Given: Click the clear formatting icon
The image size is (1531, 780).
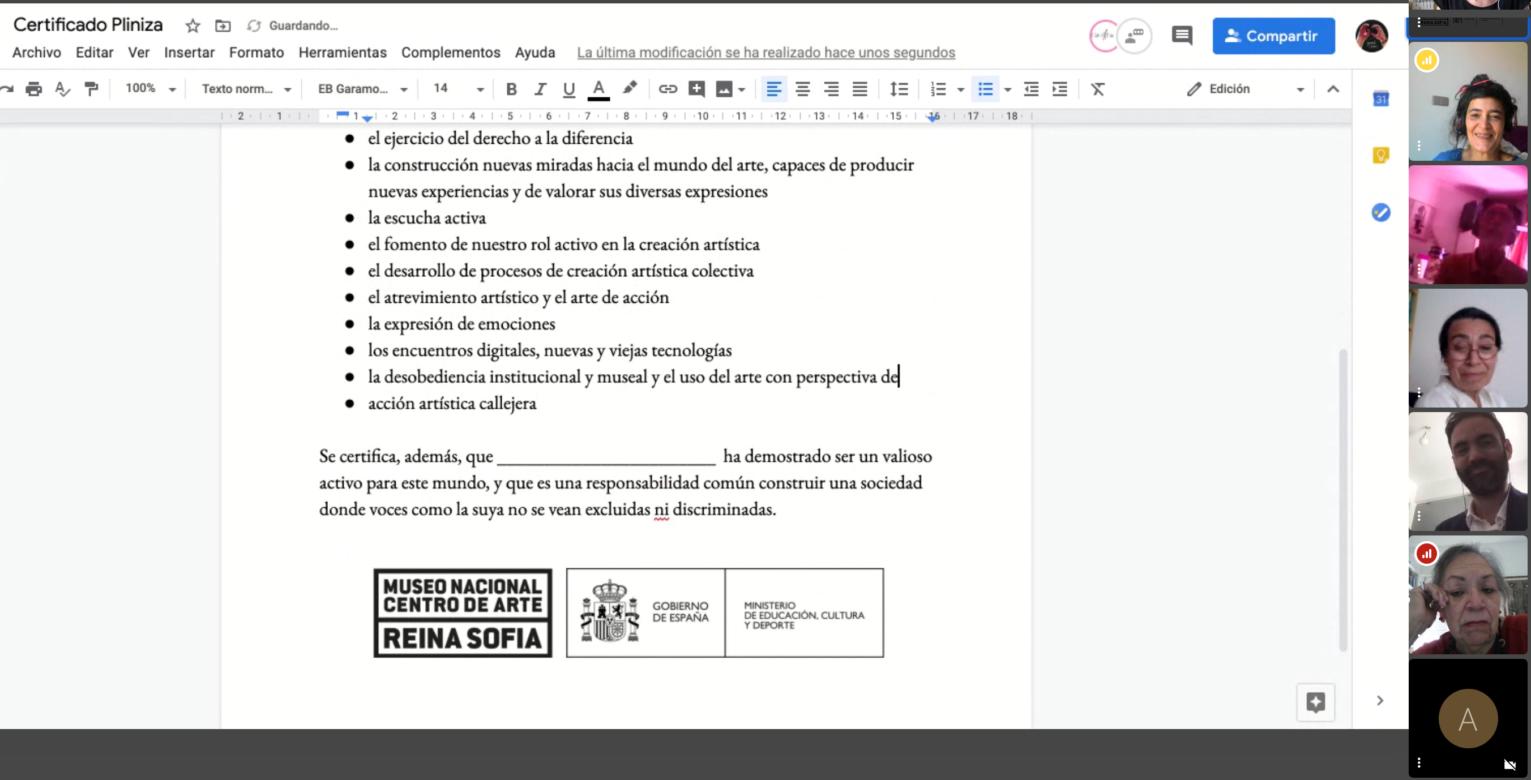Looking at the screenshot, I should click(x=1097, y=89).
